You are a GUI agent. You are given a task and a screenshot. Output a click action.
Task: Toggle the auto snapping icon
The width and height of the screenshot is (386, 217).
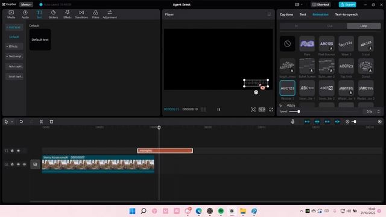coord(317,122)
